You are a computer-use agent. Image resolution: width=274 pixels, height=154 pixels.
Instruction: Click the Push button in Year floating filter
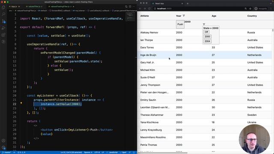[x=180, y=24]
